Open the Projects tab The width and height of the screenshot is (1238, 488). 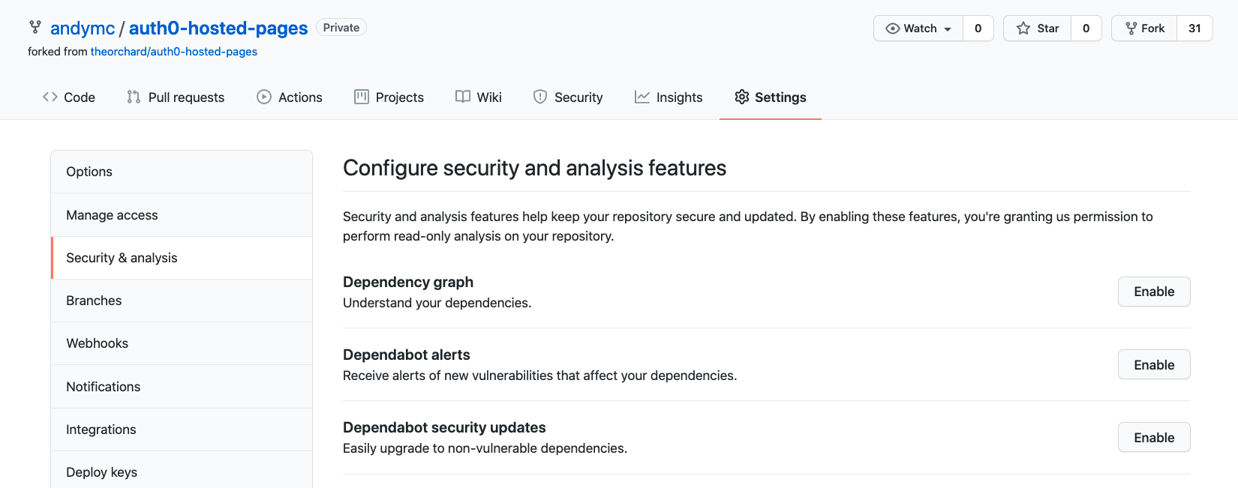(x=389, y=97)
